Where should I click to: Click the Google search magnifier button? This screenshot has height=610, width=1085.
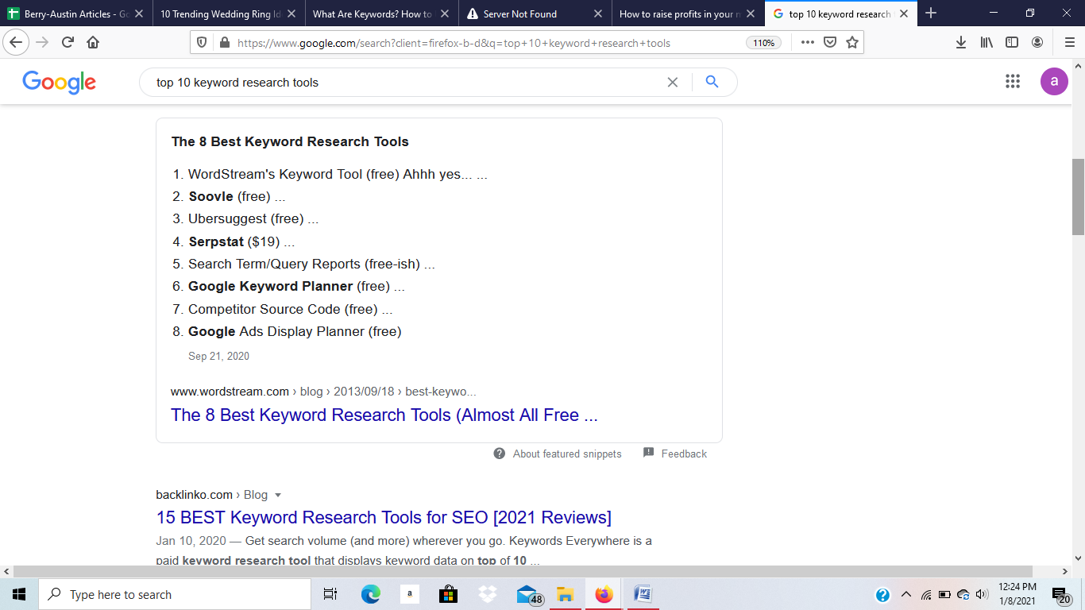coord(712,82)
